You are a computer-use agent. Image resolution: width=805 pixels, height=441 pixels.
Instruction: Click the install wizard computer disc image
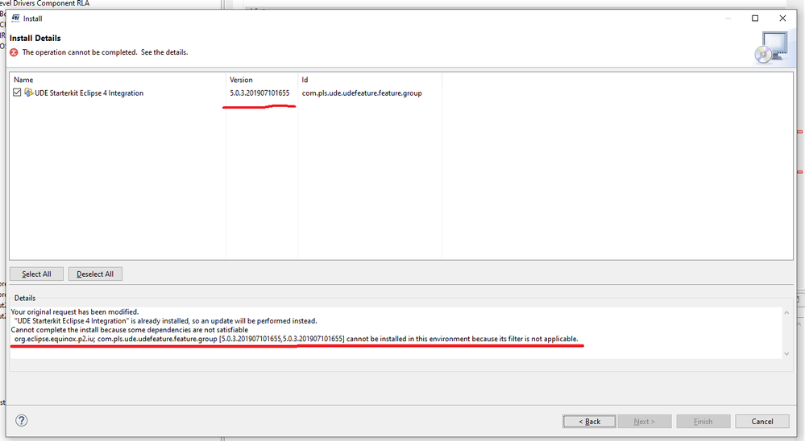[x=771, y=47]
